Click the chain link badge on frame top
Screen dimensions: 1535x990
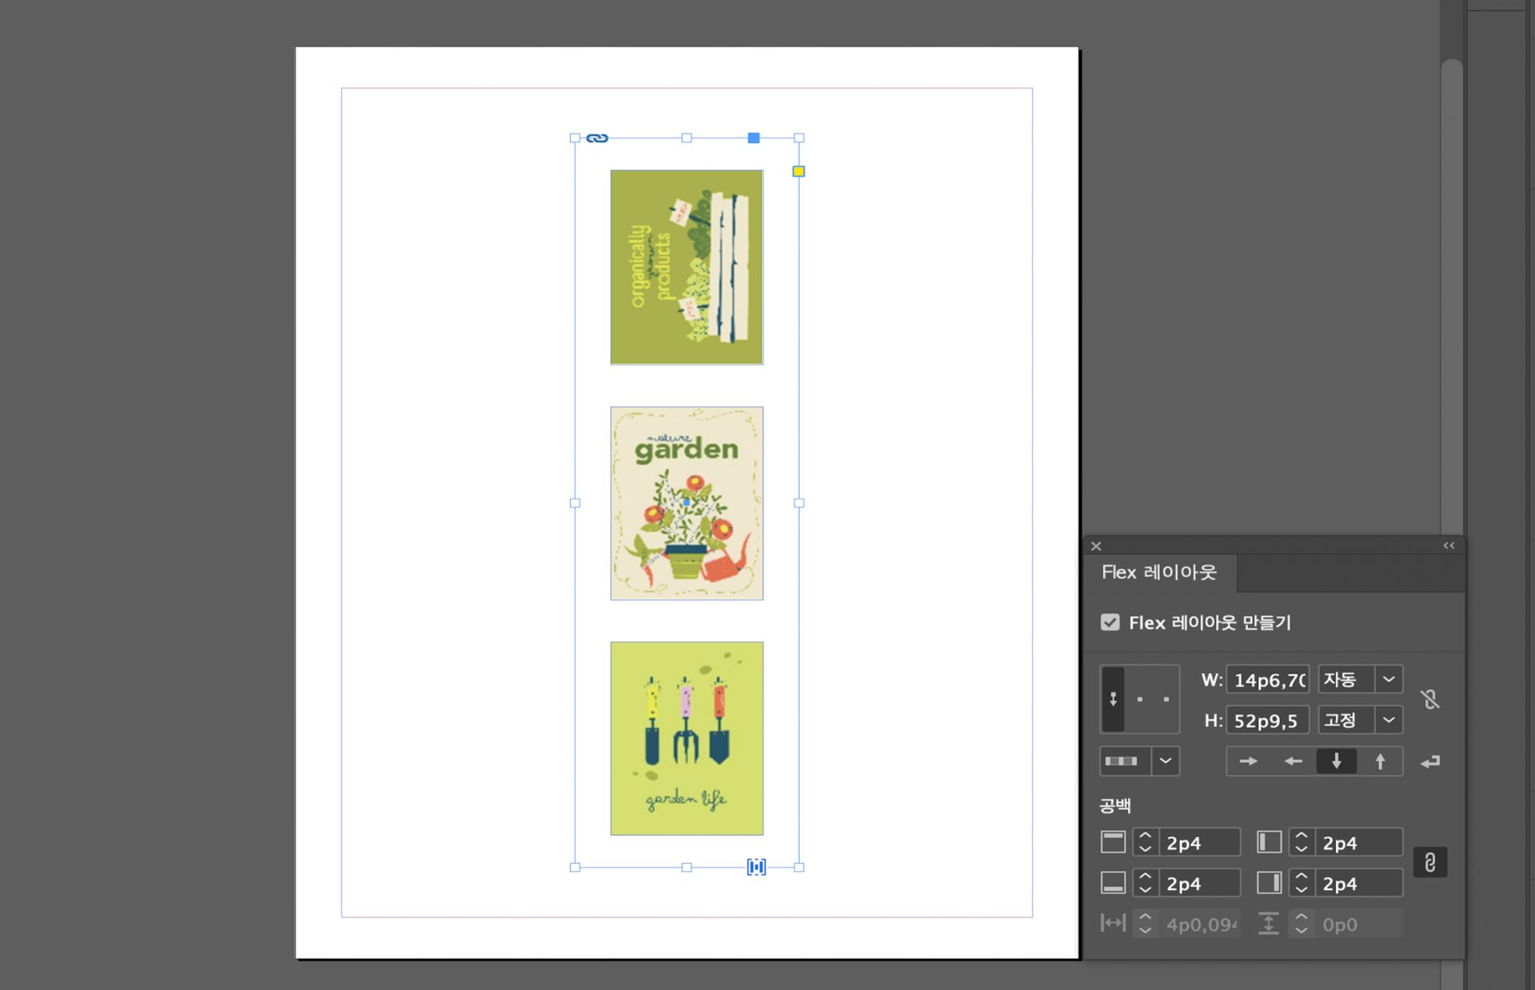pyautogui.click(x=597, y=138)
